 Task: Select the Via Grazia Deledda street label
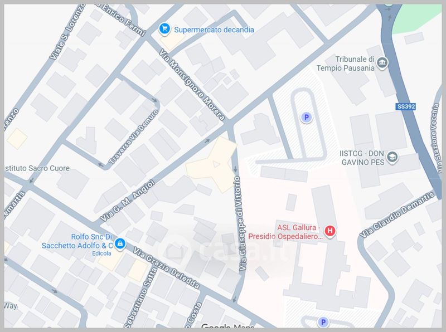pos(166,268)
